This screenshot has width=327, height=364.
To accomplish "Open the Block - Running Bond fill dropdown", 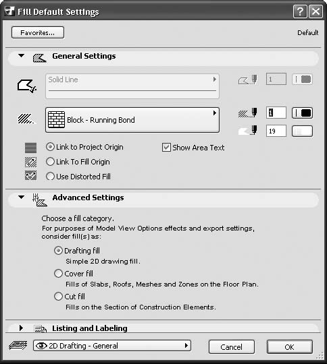I will pos(132,120).
